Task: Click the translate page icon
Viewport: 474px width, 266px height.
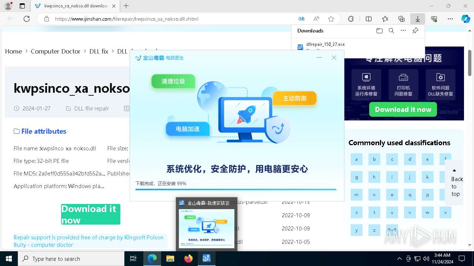Action: pos(301,19)
